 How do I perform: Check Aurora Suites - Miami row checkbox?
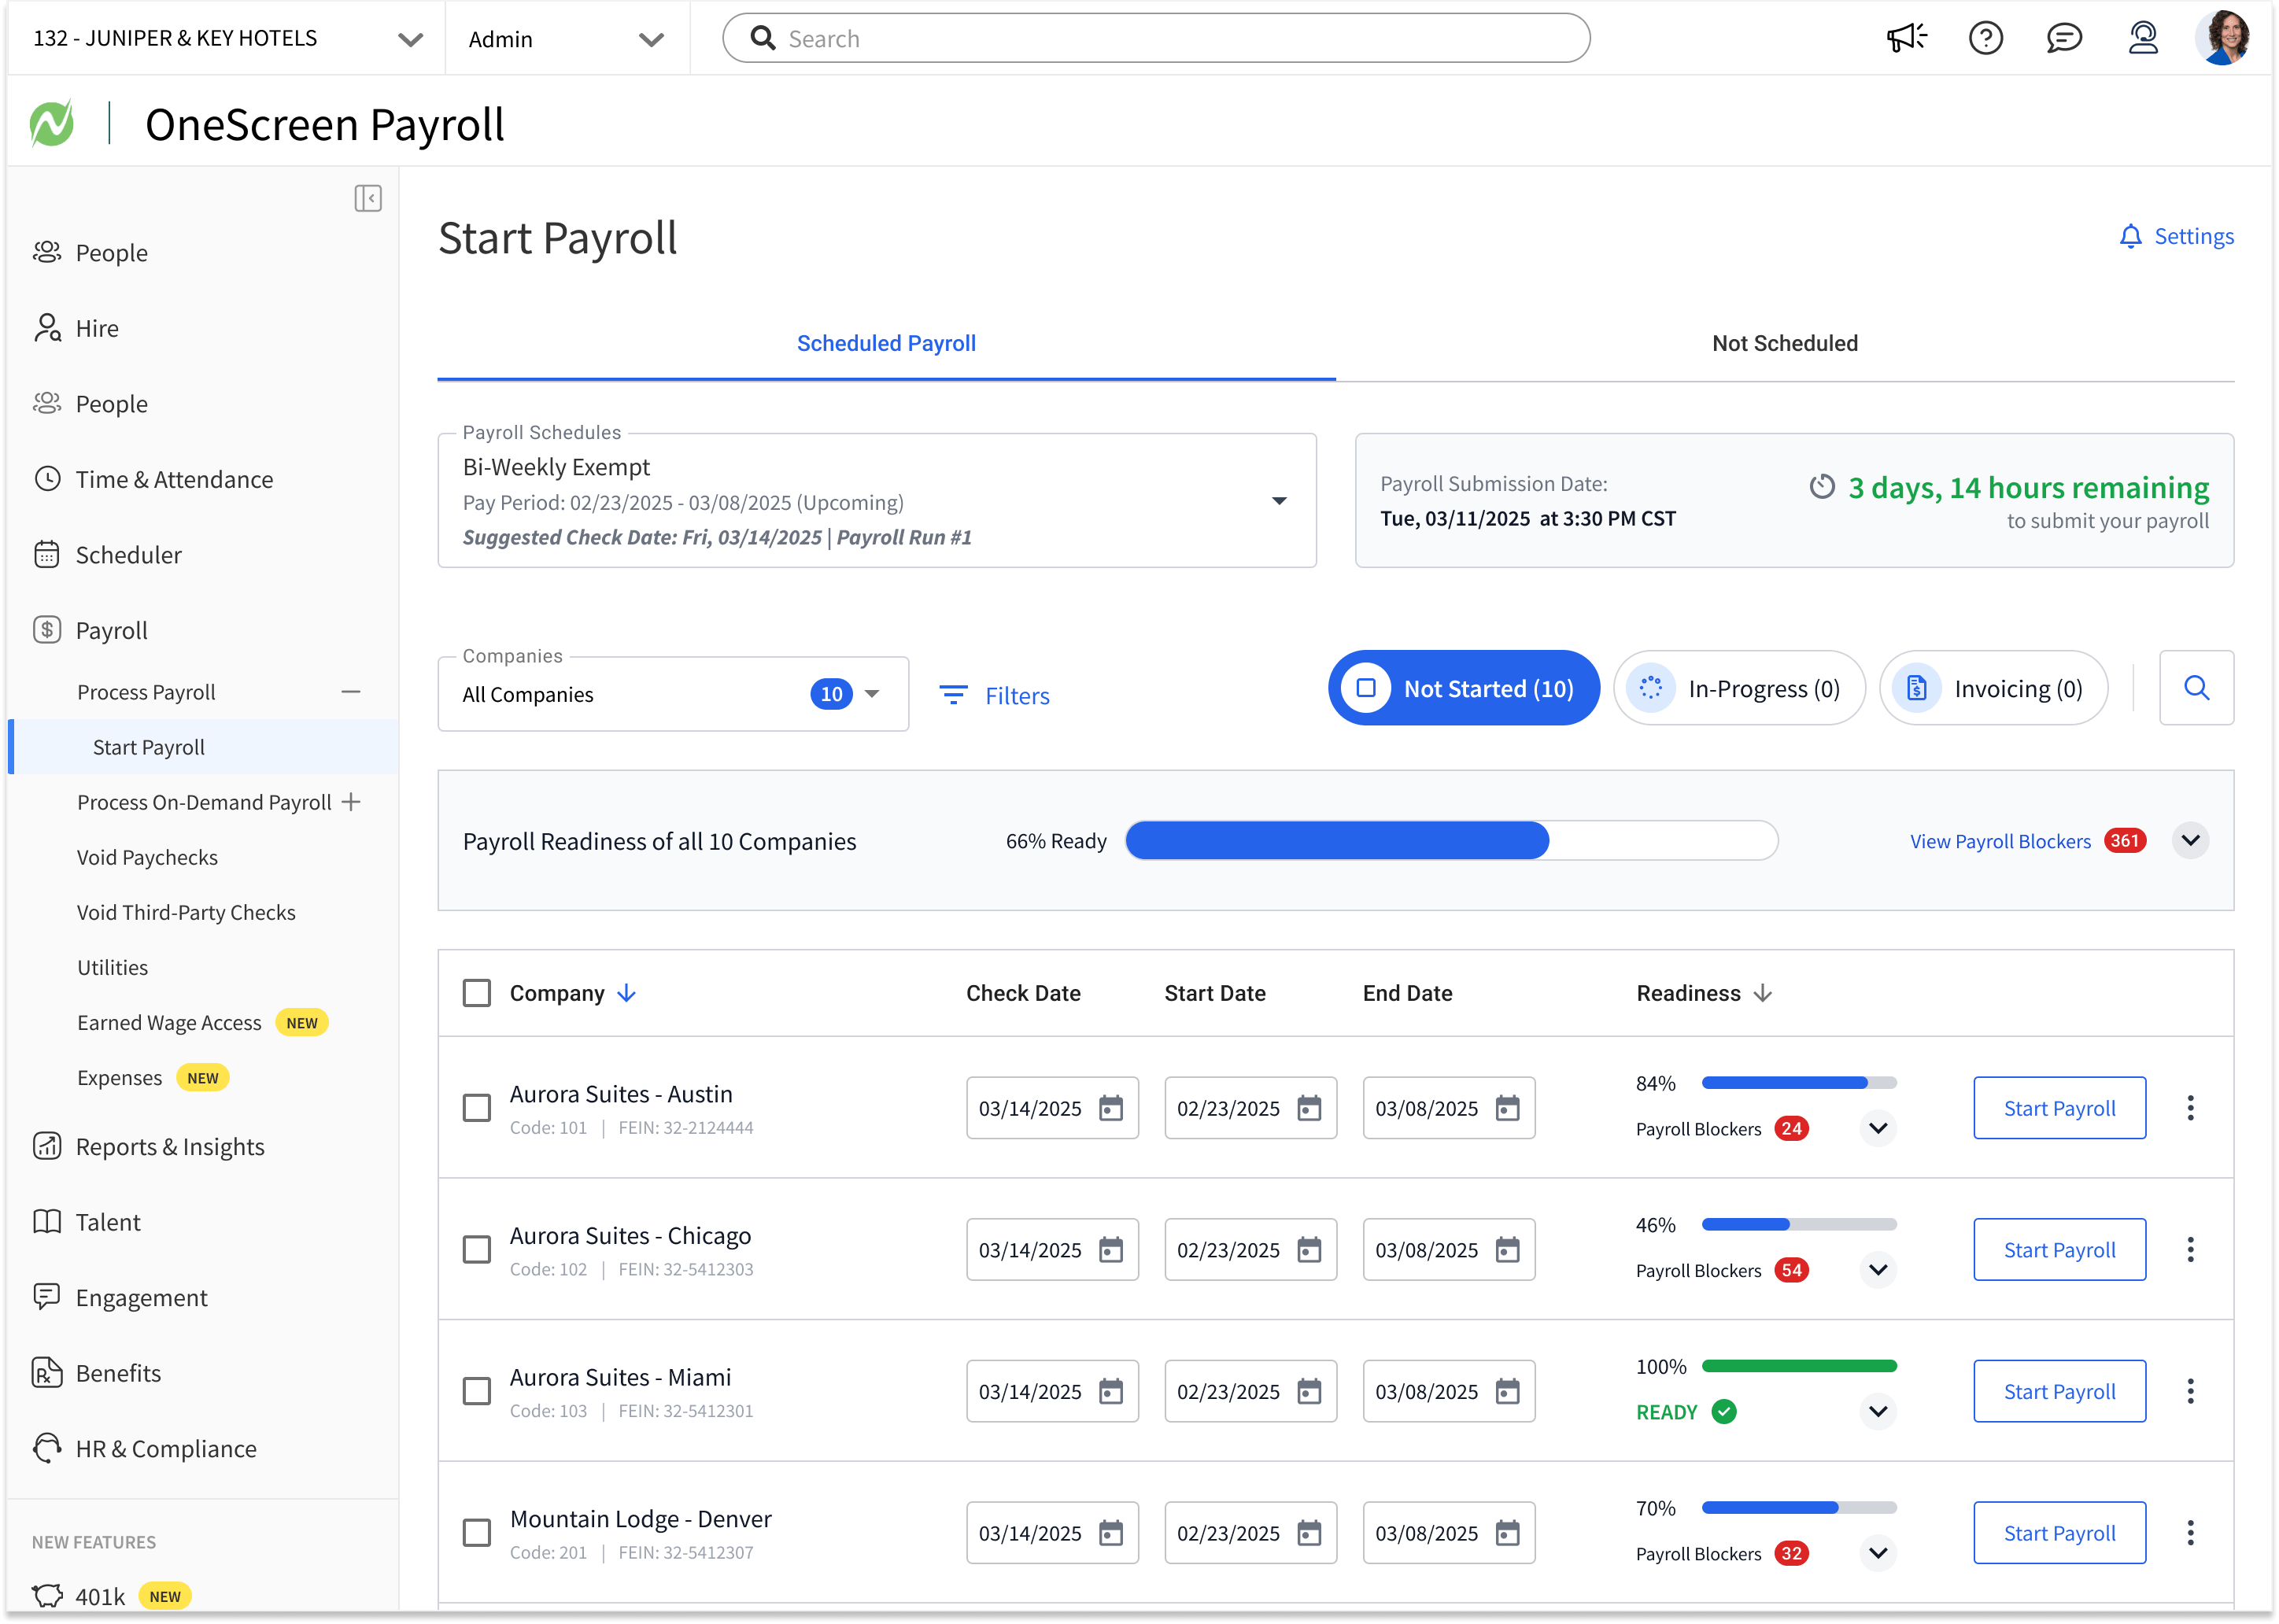pyautogui.click(x=477, y=1391)
